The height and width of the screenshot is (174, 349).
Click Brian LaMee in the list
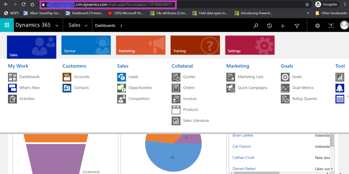pyautogui.click(x=243, y=136)
